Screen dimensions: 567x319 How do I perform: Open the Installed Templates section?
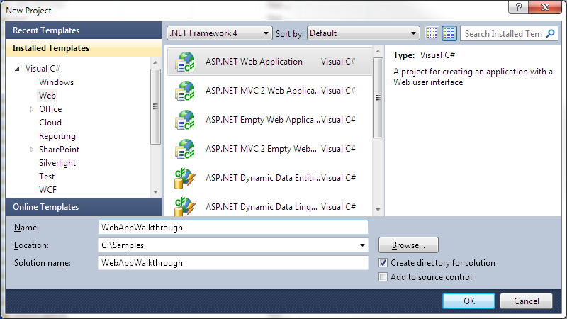click(84, 48)
